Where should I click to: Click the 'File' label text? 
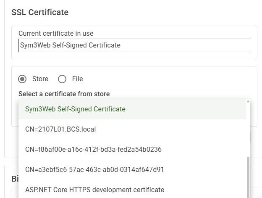(77, 79)
